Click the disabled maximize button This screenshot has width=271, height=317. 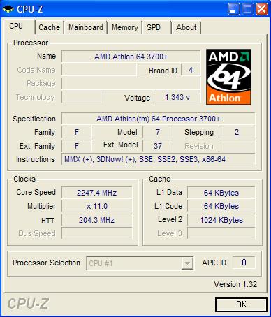point(247,9)
